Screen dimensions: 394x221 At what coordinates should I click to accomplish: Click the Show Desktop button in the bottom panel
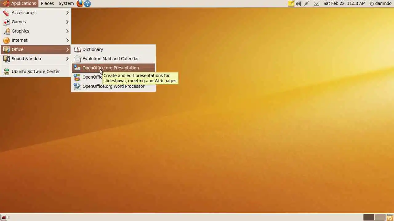click(4, 217)
